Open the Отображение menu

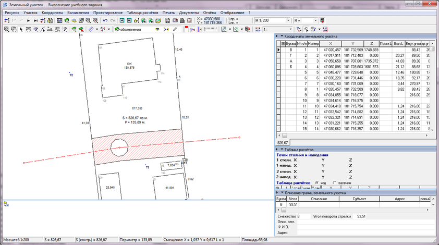pos(232,13)
